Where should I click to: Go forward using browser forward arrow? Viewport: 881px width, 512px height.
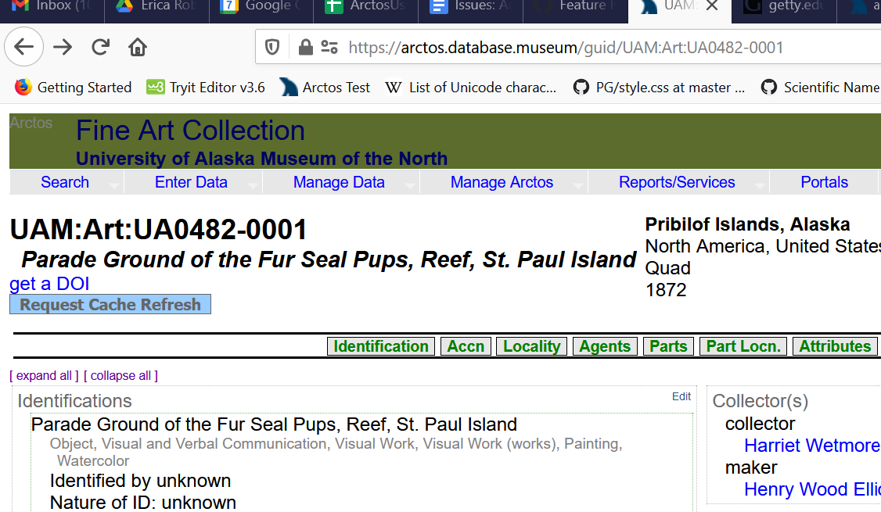[x=63, y=47]
